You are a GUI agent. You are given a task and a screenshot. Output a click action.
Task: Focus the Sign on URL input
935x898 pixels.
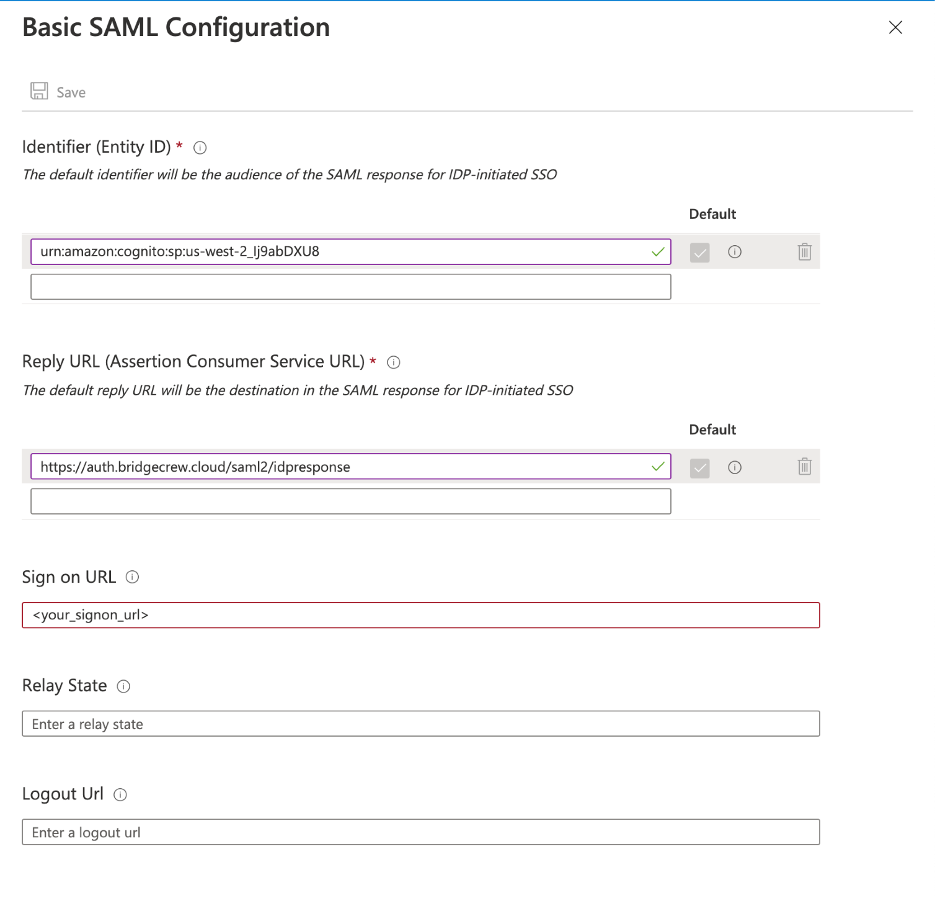point(420,615)
